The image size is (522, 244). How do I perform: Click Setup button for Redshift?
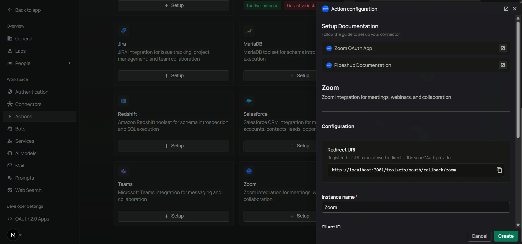(174, 146)
